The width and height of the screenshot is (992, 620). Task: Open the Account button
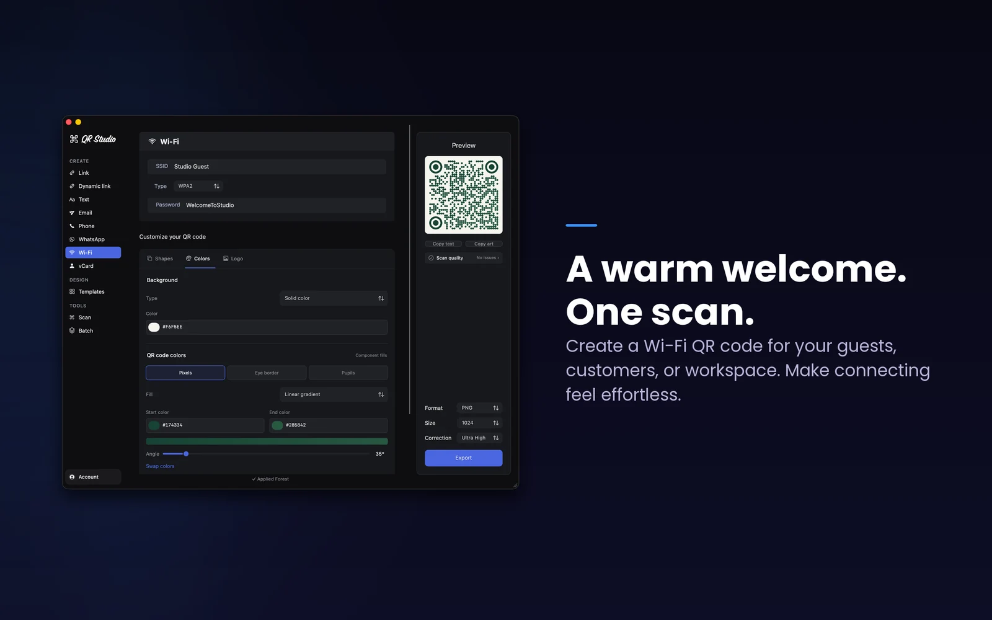93,477
